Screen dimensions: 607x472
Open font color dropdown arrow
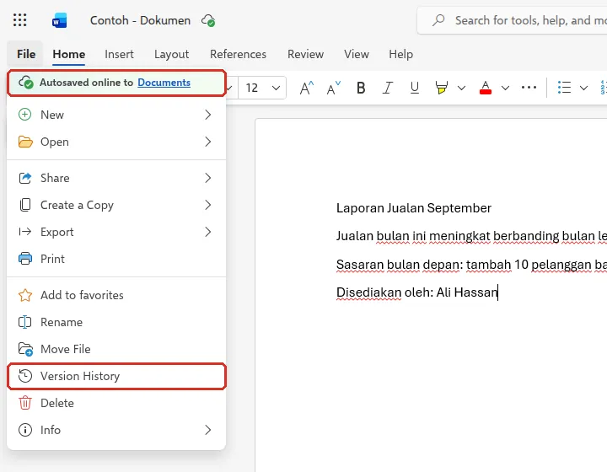pos(505,88)
